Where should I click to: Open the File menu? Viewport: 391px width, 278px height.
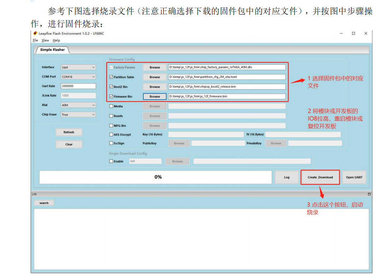click(x=35, y=40)
